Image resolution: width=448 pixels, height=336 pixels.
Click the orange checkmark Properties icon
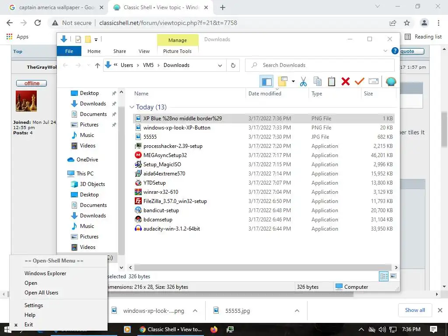pos(360,81)
